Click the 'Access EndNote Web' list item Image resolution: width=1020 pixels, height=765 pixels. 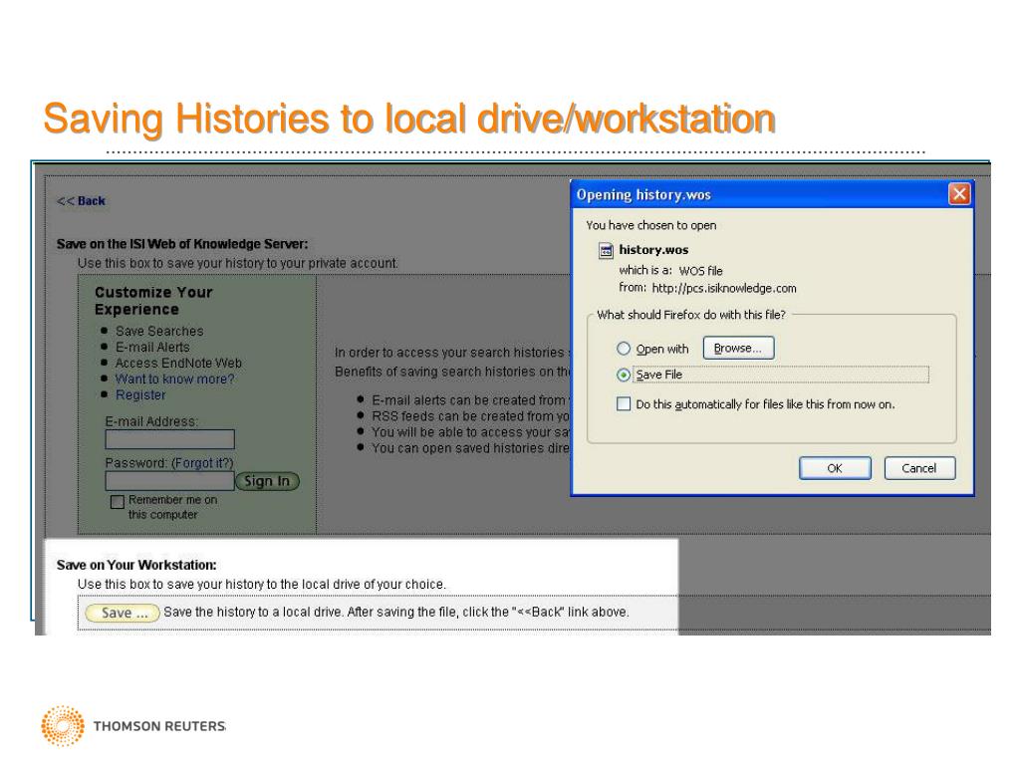click(178, 363)
